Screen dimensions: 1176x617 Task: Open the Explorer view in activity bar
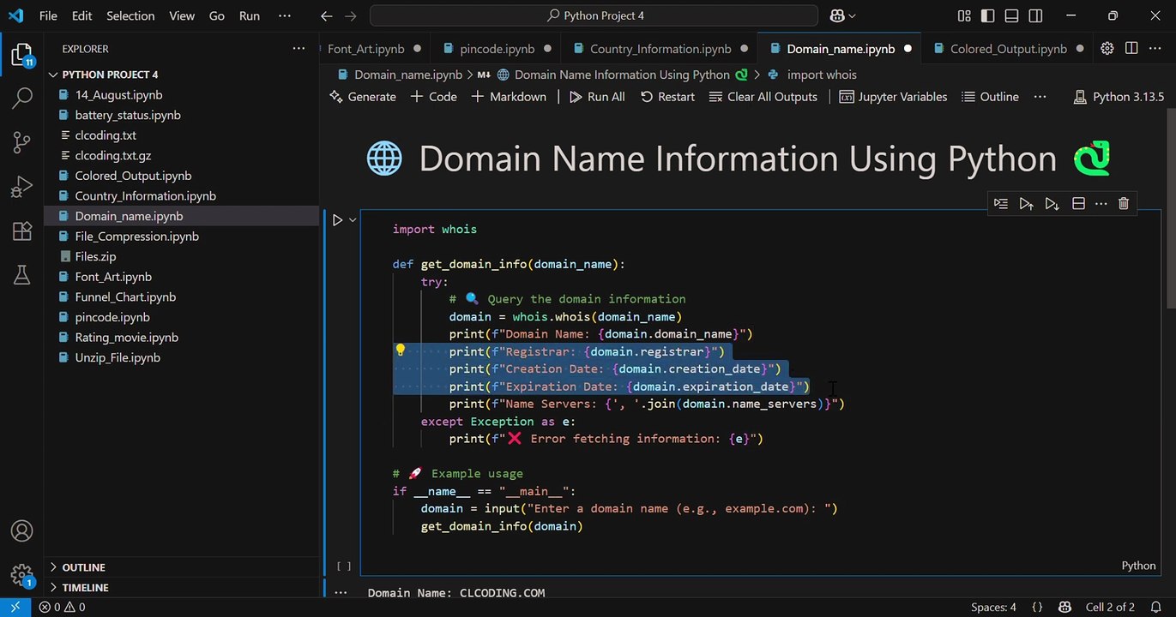(x=21, y=56)
